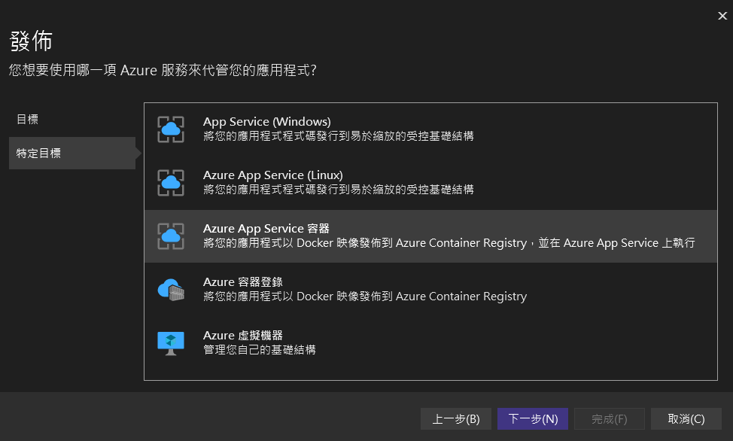This screenshot has width=733, height=441.
Task: Open the 目標 step in sidebar
Action: point(27,119)
